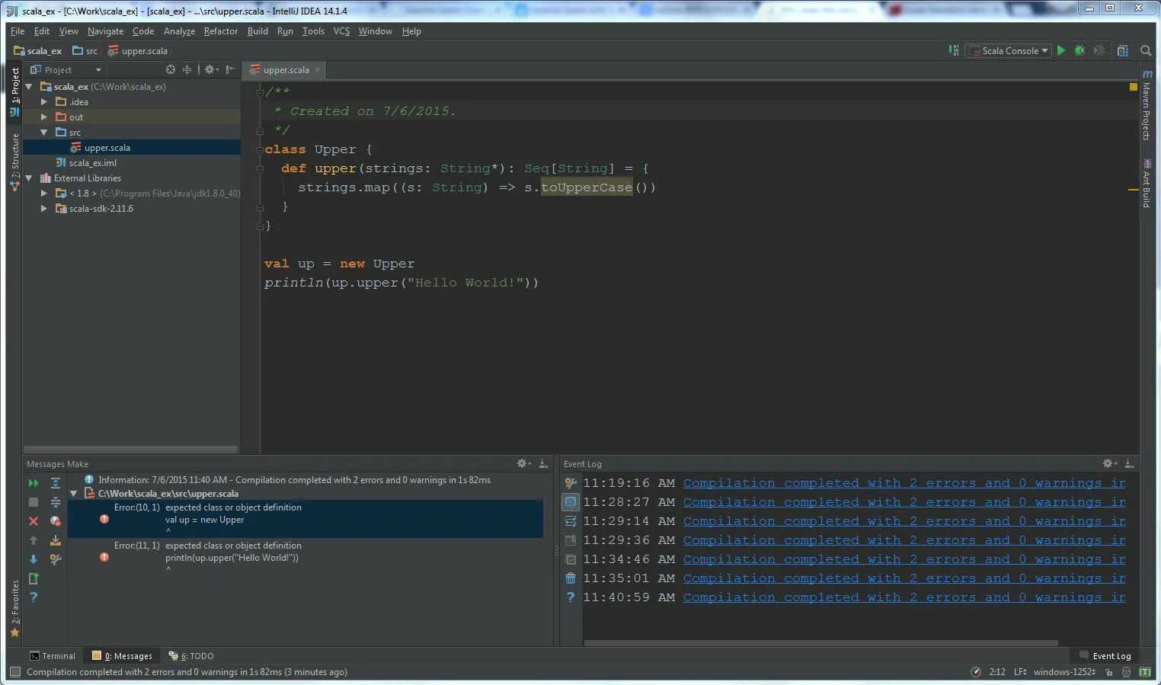The height and width of the screenshot is (685, 1161).
Task: Switch to the Terminal tool window tab
Action: [x=53, y=656]
